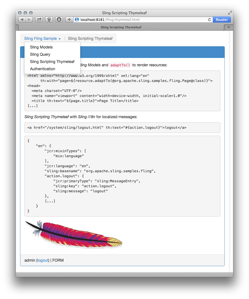Collapse the Sling Fling Sample dropdown

(42, 38)
